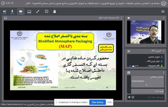168x107 pixels.
Task: Click the users group icon in participants panel
Action: pyautogui.click(x=129, y=51)
